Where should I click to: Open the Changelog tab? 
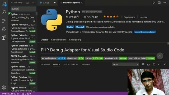click(x=75, y=40)
